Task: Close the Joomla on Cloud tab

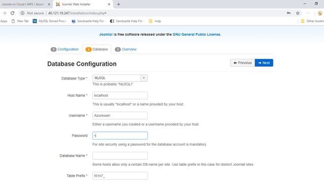Action: (x=49, y=4)
